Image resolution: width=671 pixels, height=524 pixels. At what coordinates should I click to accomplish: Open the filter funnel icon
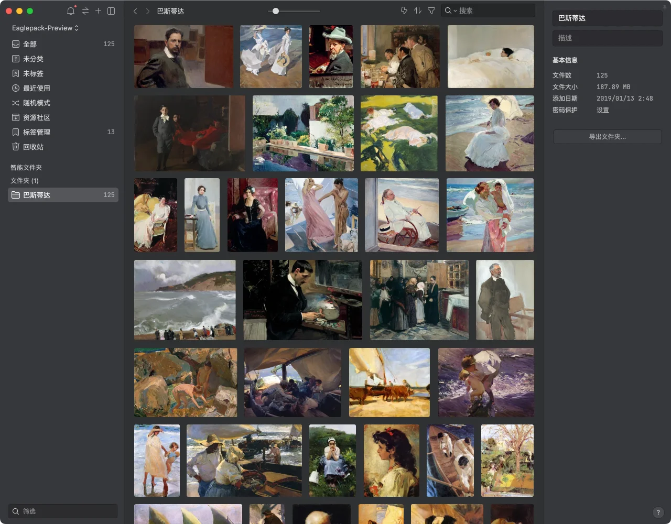point(431,10)
